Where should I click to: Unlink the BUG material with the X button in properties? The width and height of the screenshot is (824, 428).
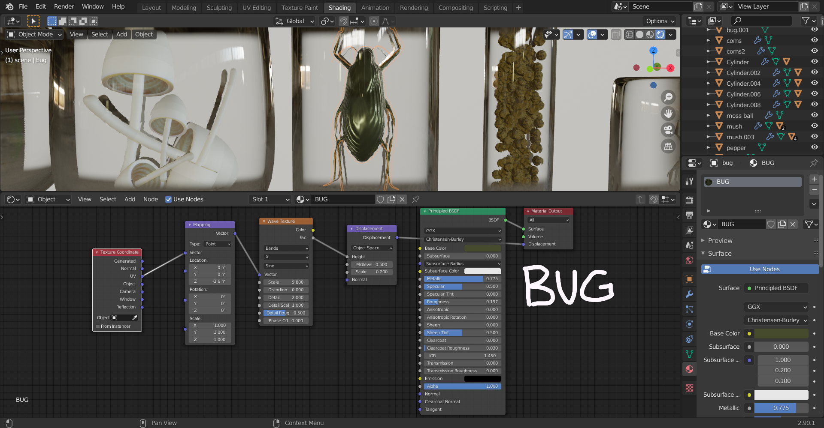tap(793, 224)
